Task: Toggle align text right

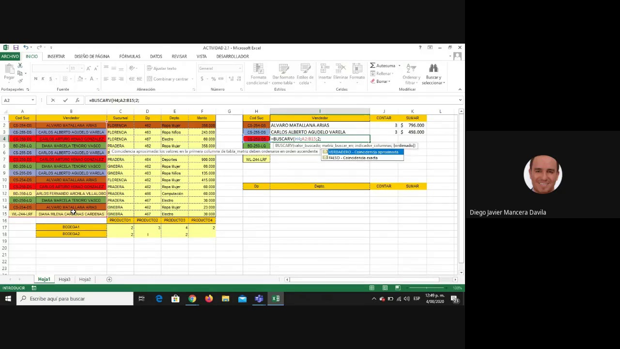Action: (121, 79)
